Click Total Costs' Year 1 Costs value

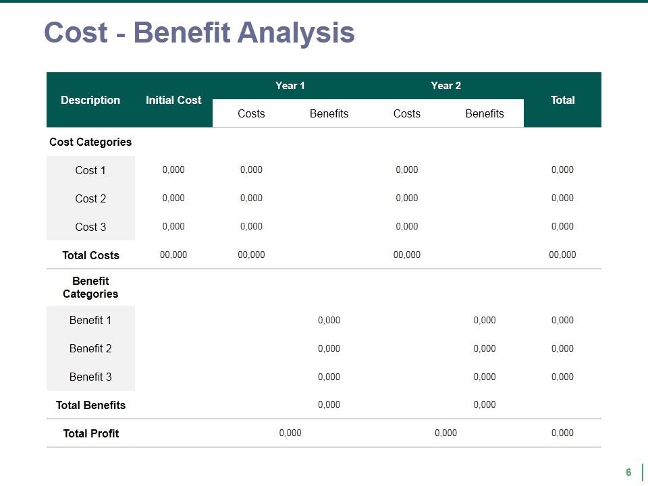[251, 254]
